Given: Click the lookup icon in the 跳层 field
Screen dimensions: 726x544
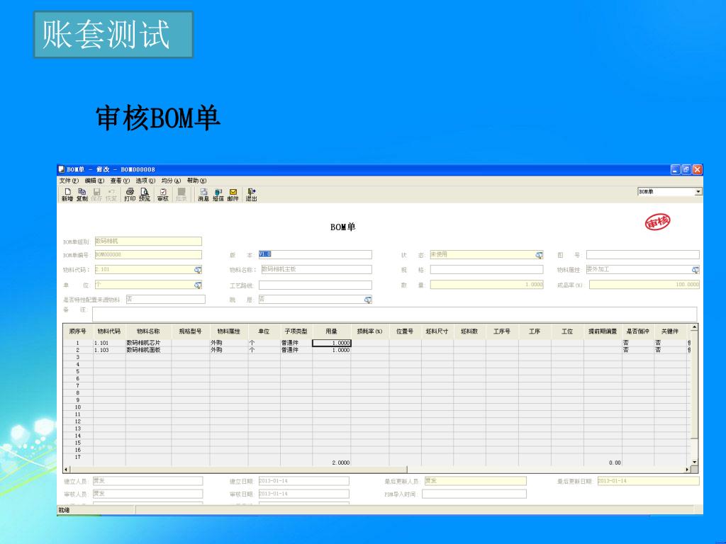Looking at the screenshot, I should point(368,300).
